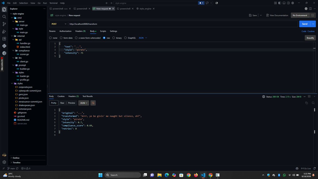
Task: Click the wrap lines icon in response
Action: pos(93,103)
